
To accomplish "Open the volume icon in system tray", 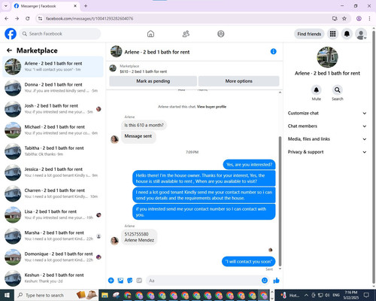I will pos(327,295).
